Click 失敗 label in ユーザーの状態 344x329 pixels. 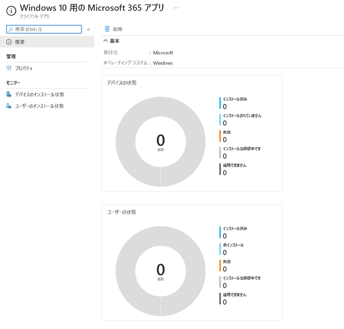(x=227, y=262)
